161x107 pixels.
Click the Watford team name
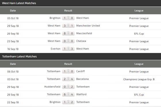tap(81, 94)
